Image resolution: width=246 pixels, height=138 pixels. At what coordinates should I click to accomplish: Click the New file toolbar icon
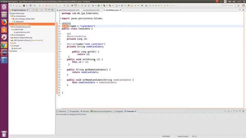click(11, 5)
